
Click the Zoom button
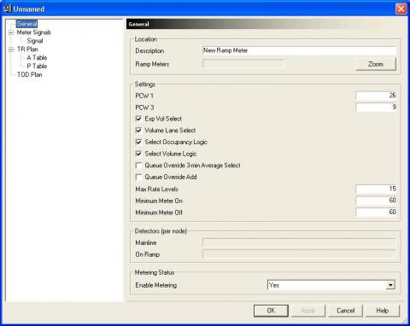point(376,64)
